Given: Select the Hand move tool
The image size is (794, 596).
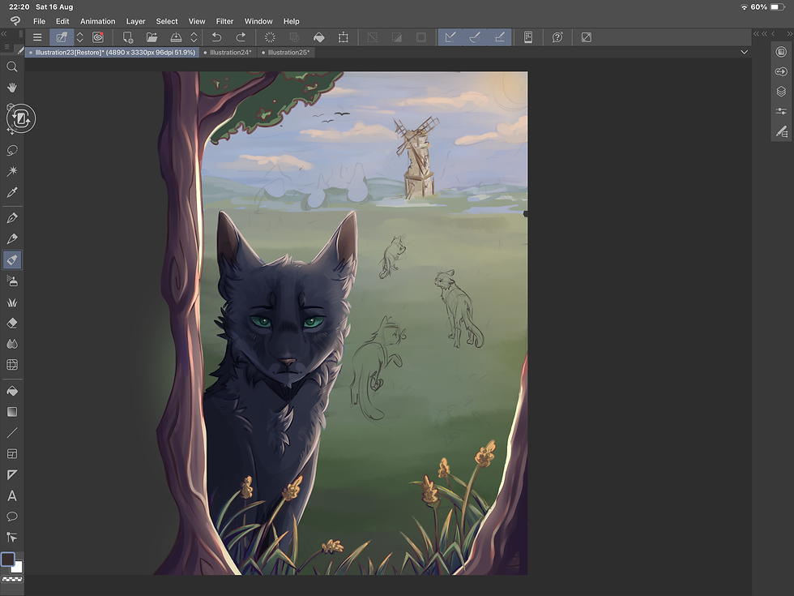Looking at the screenshot, I should pos(12,88).
